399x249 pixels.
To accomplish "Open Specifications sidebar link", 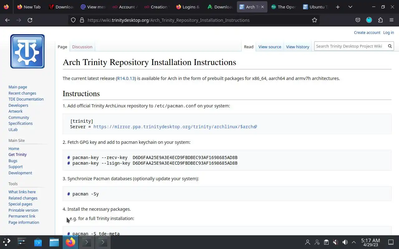I will (21, 124).
